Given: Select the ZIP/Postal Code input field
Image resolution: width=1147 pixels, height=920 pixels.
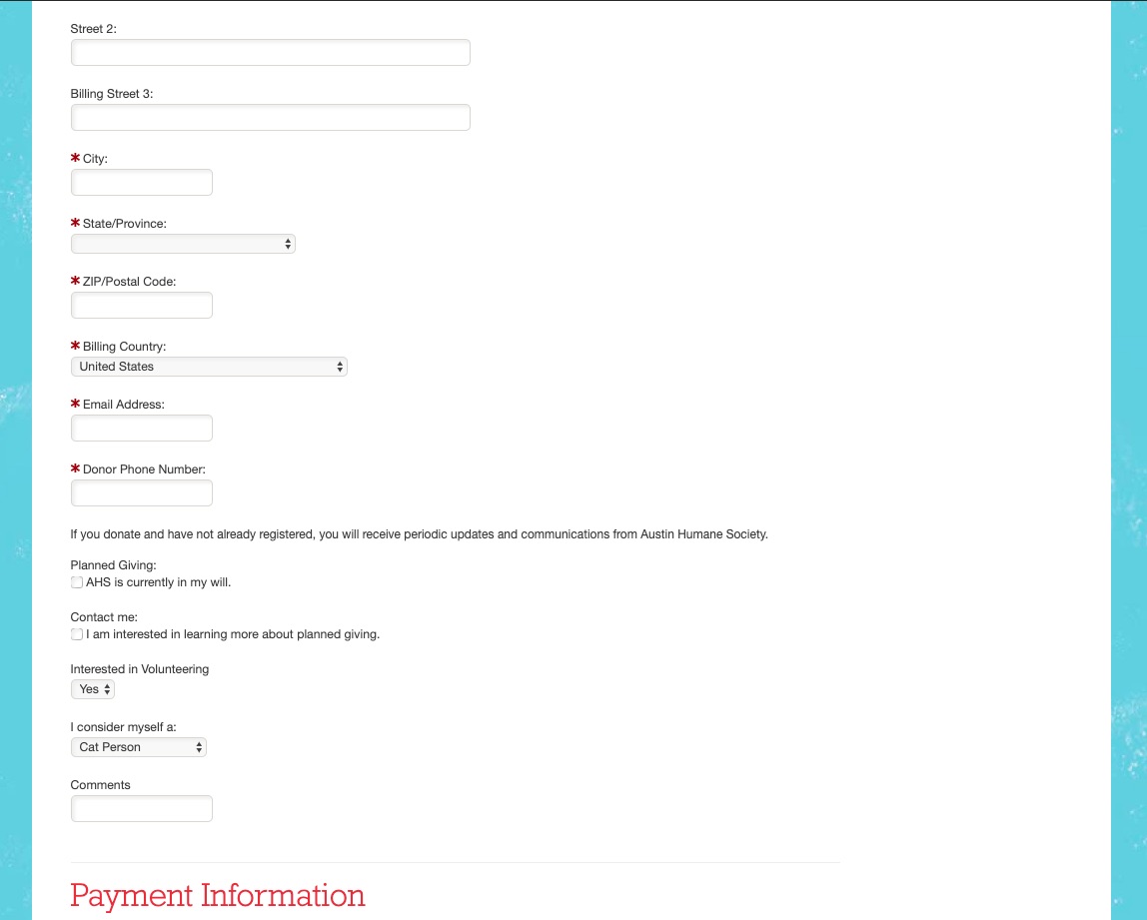Looking at the screenshot, I should point(142,306).
